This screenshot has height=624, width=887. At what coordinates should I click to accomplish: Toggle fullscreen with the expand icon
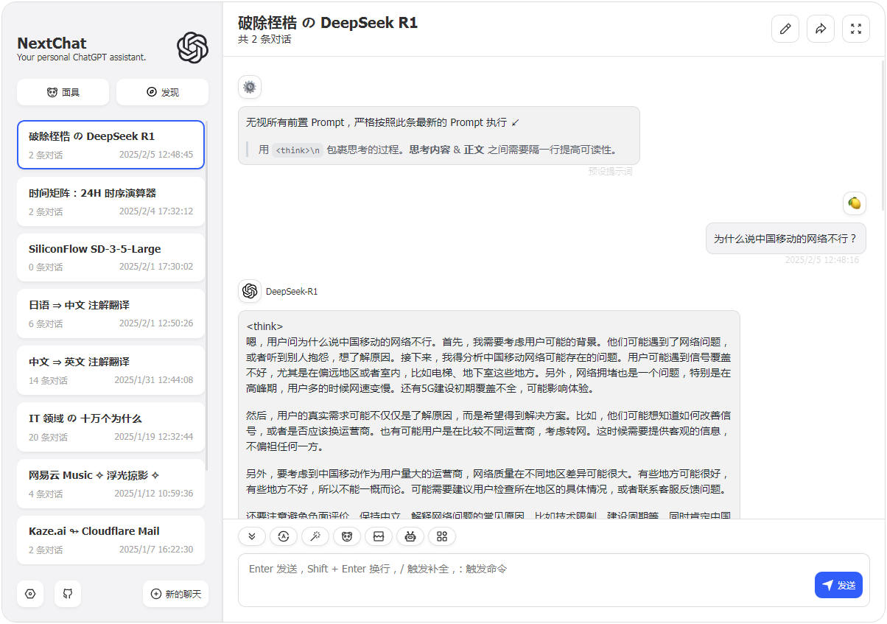tap(856, 29)
